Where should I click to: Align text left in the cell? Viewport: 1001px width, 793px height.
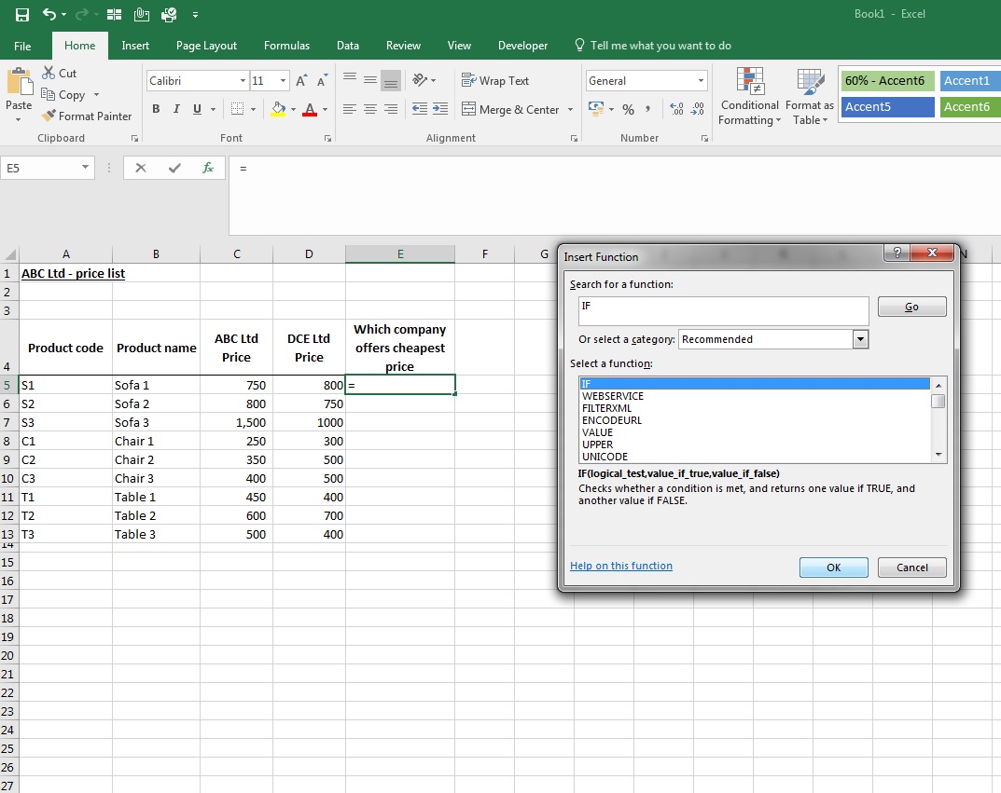click(349, 109)
